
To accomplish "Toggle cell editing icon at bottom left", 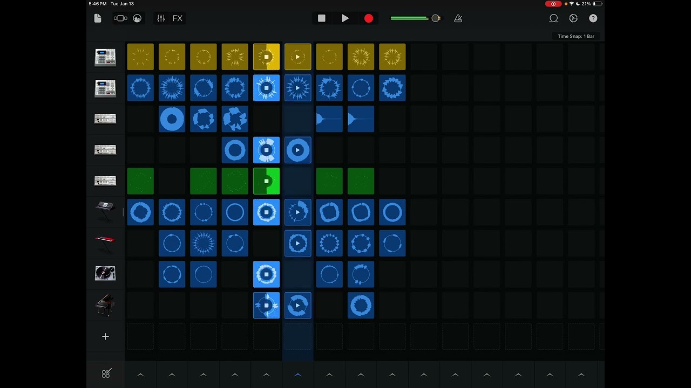I will tap(106, 374).
